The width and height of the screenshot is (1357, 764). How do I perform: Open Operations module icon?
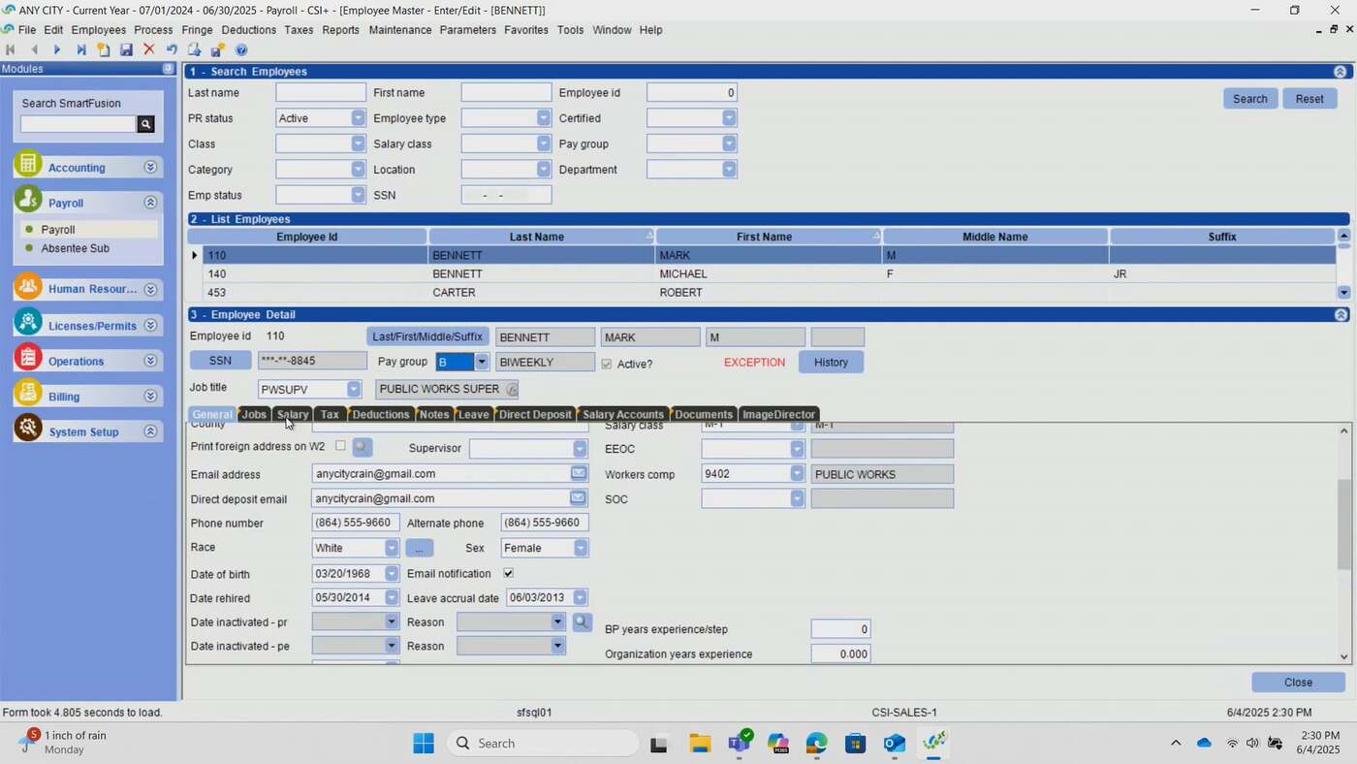(28, 359)
